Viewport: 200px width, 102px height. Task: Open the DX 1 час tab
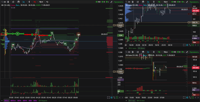point(132,101)
